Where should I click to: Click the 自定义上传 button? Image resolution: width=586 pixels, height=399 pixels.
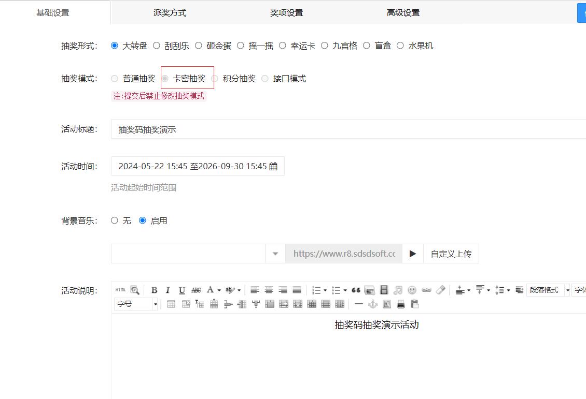tap(451, 254)
